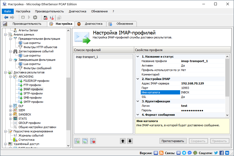
Task: Click the Telegram icon in the status bar
Action: coord(184,153)
